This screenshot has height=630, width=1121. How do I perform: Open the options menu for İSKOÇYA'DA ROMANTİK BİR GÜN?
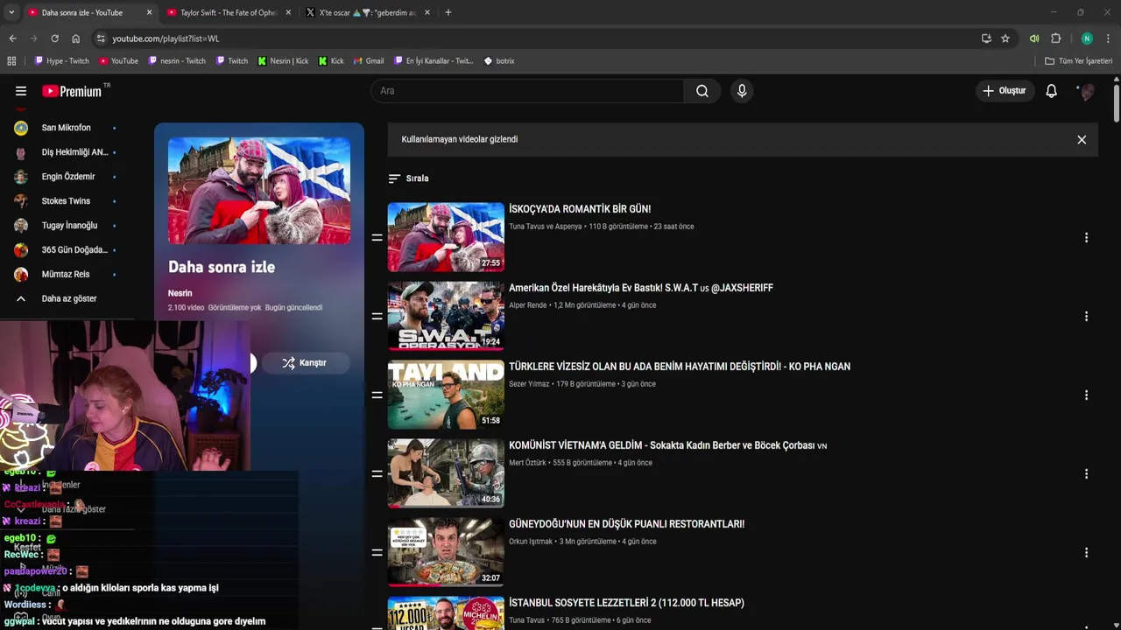pyautogui.click(x=1086, y=237)
